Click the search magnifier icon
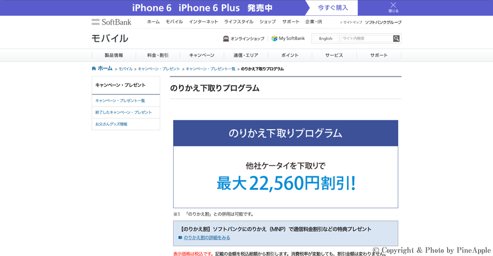This screenshot has width=493, height=256. pos(396,38)
